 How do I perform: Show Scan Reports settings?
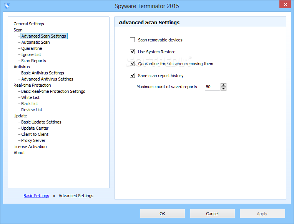click(33, 61)
